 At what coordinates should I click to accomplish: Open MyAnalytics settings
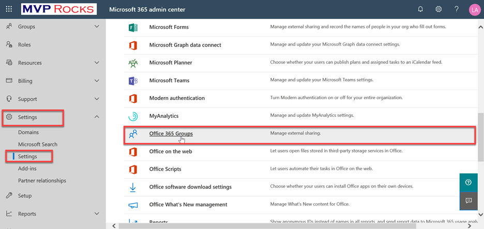point(164,116)
